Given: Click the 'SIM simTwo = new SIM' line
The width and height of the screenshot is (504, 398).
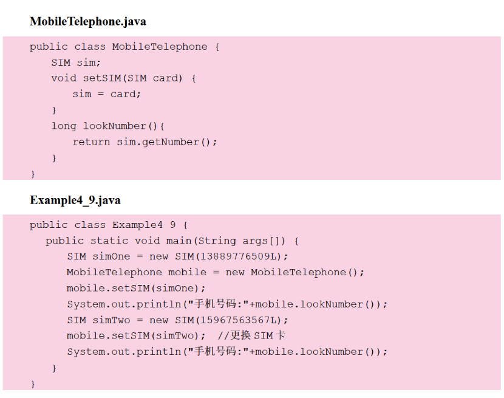Looking at the screenshot, I should [177, 320].
